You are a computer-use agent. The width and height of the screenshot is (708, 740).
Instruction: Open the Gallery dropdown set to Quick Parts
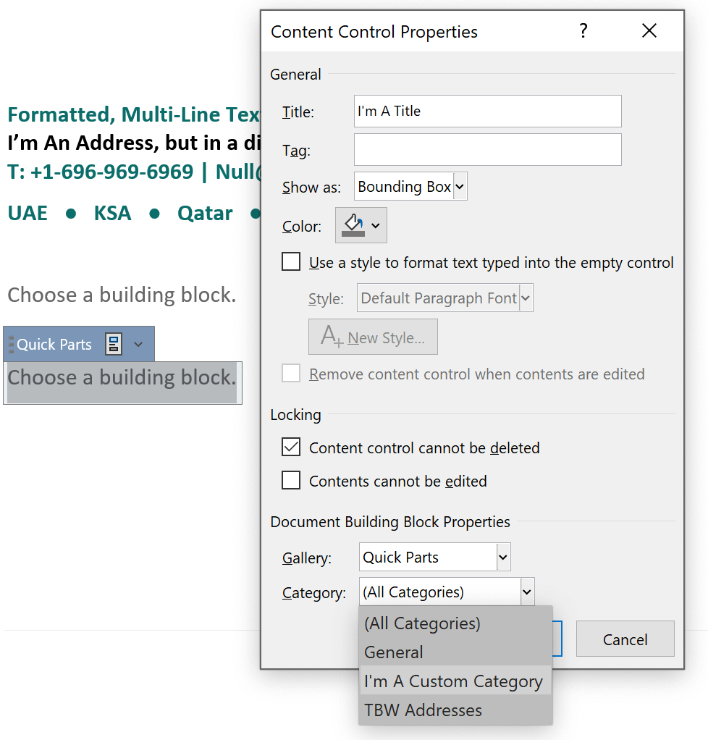(502, 557)
